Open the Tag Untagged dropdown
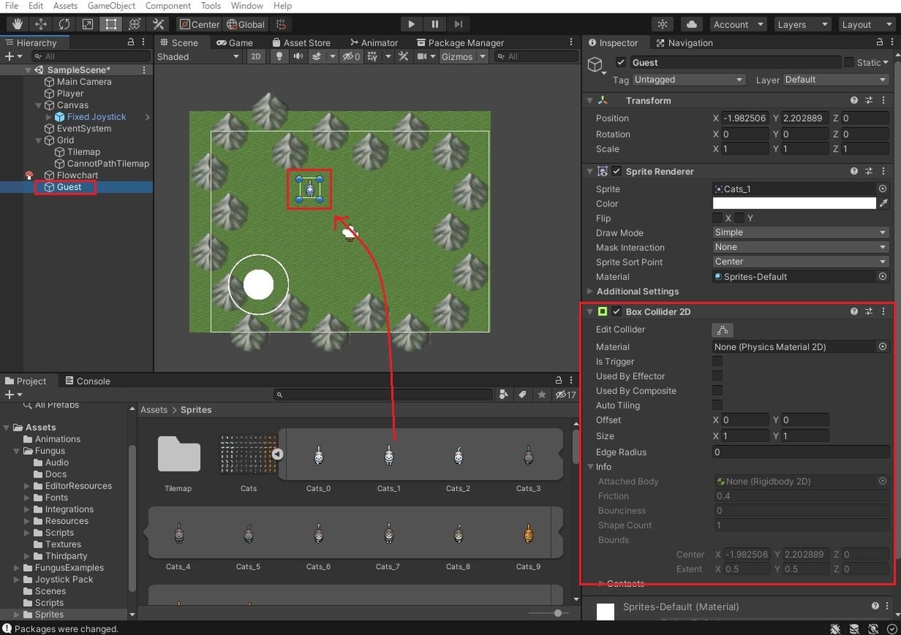 click(x=689, y=80)
